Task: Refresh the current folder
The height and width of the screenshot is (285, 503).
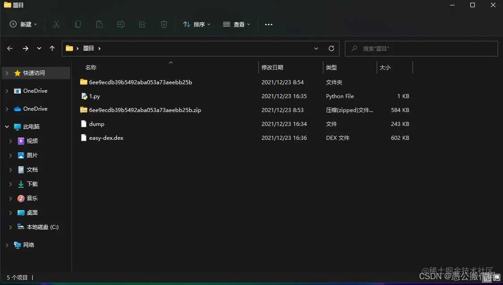Action: tap(331, 48)
